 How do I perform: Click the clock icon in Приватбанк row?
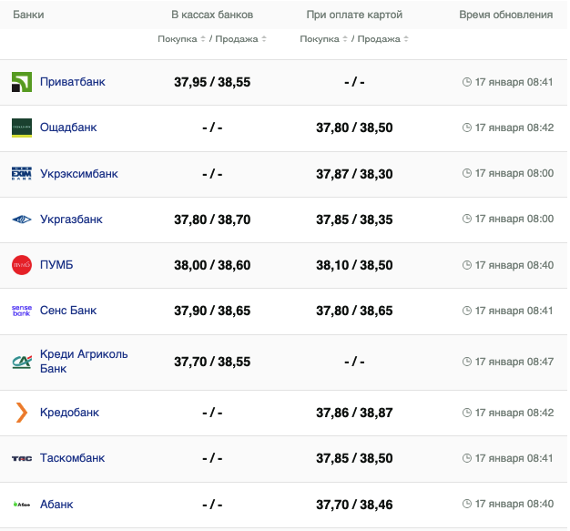[467, 82]
